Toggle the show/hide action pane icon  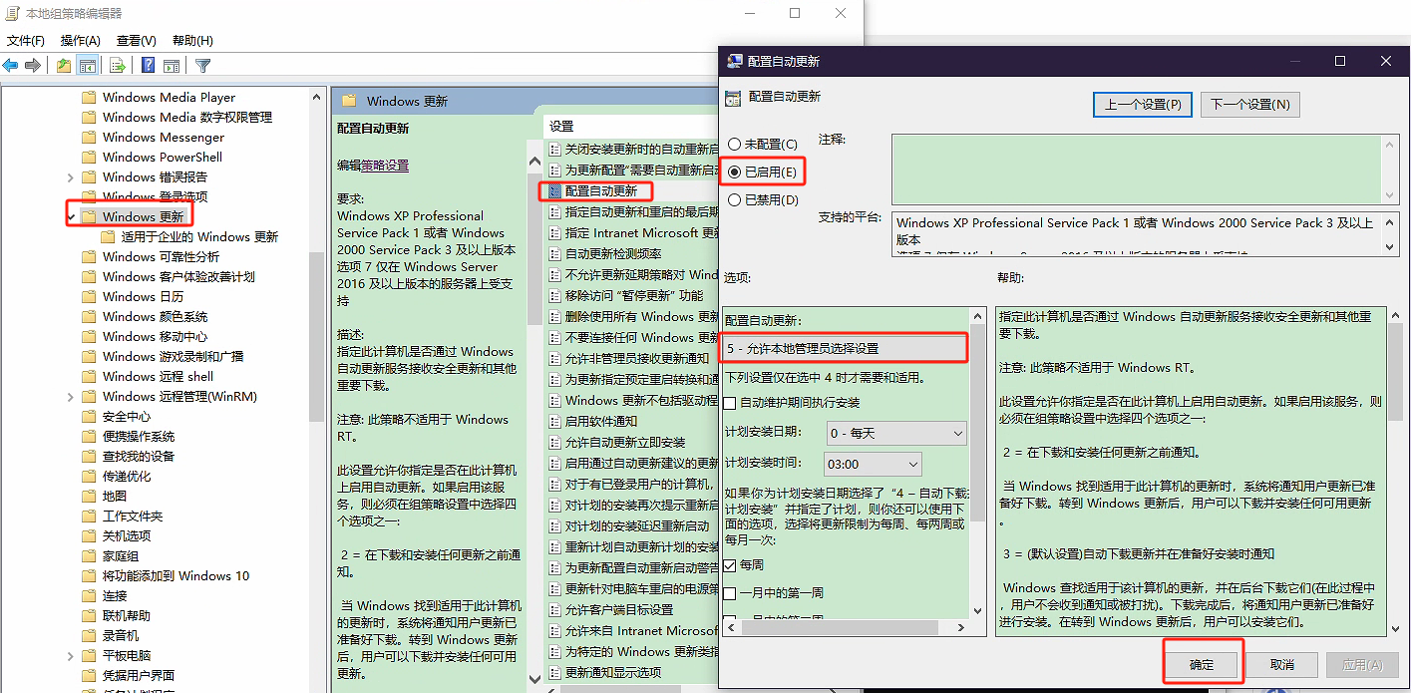172,66
